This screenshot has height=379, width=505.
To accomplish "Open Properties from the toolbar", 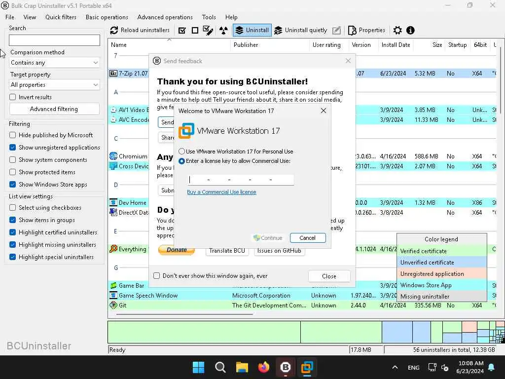I will [366, 30].
